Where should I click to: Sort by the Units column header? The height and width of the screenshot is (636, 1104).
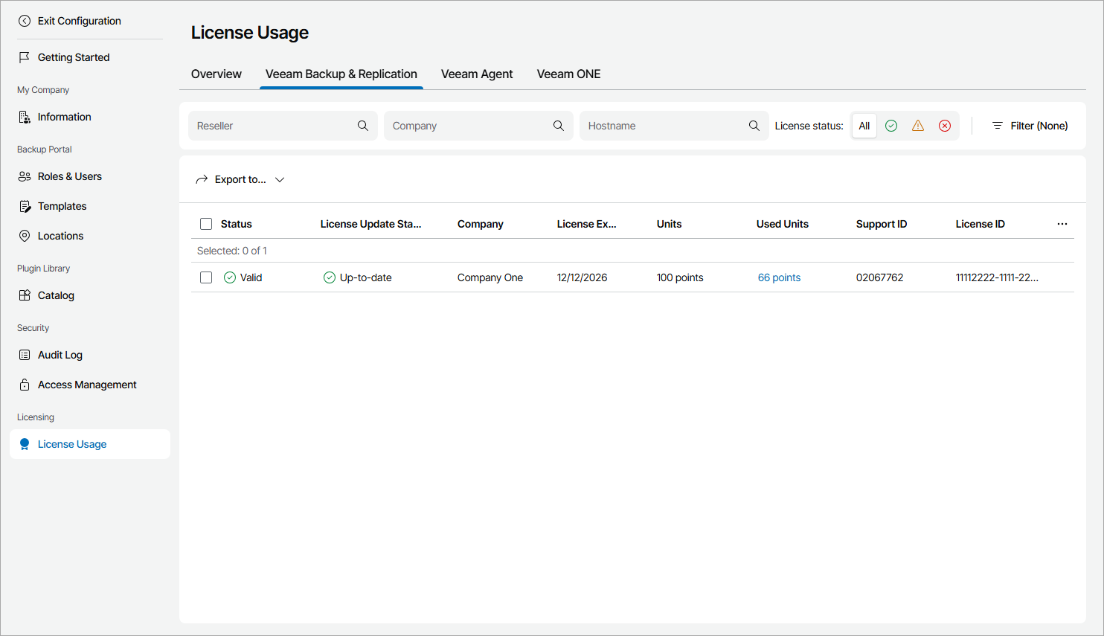click(x=670, y=224)
